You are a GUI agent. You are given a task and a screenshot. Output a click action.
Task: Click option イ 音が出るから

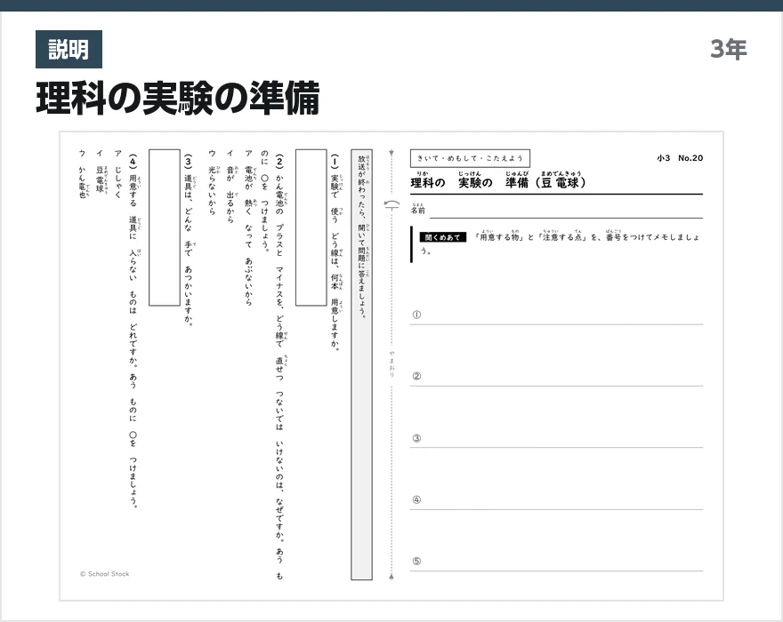230,186
